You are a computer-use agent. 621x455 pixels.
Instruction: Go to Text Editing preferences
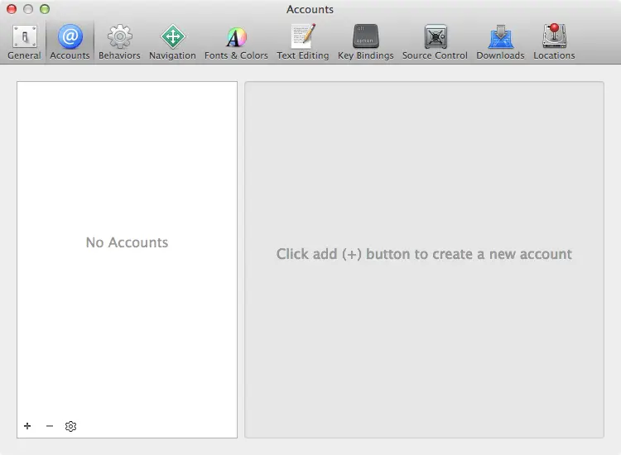click(302, 41)
